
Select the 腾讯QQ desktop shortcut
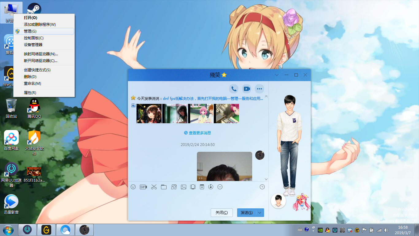click(34, 108)
